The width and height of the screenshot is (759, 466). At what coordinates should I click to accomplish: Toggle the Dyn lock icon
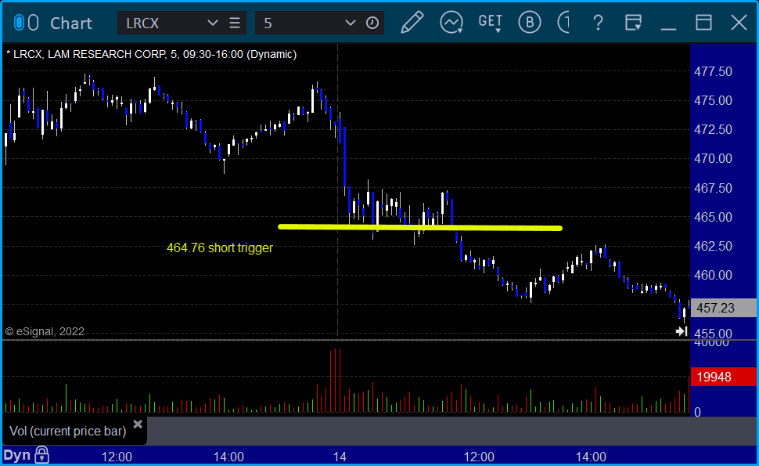coord(42,455)
